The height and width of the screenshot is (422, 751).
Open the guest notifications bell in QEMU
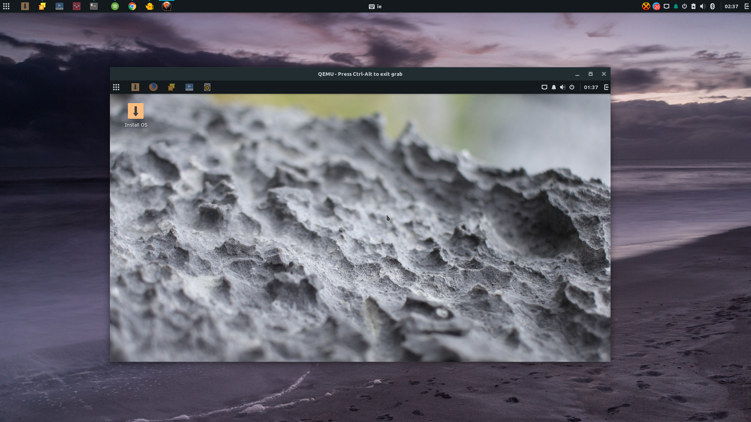(x=554, y=87)
